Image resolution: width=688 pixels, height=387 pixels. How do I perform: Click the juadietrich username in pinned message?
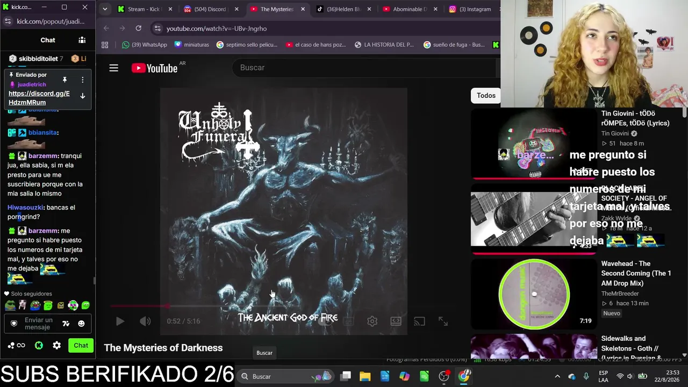click(32, 84)
